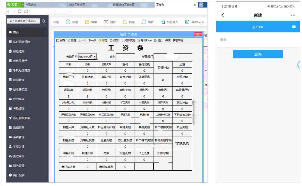Click the 所属部门 input field
The image size is (302, 186).
pos(173,57)
